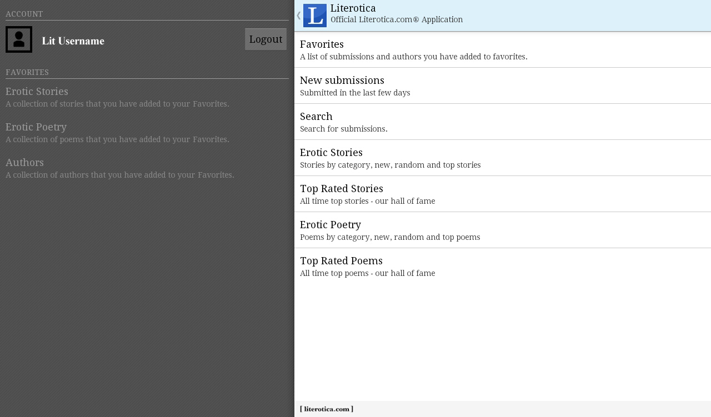Image resolution: width=711 pixels, height=417 pixels.
Task: Click the FAVORITES section heading
Action: pyautogui.click(x=27, y=72)
